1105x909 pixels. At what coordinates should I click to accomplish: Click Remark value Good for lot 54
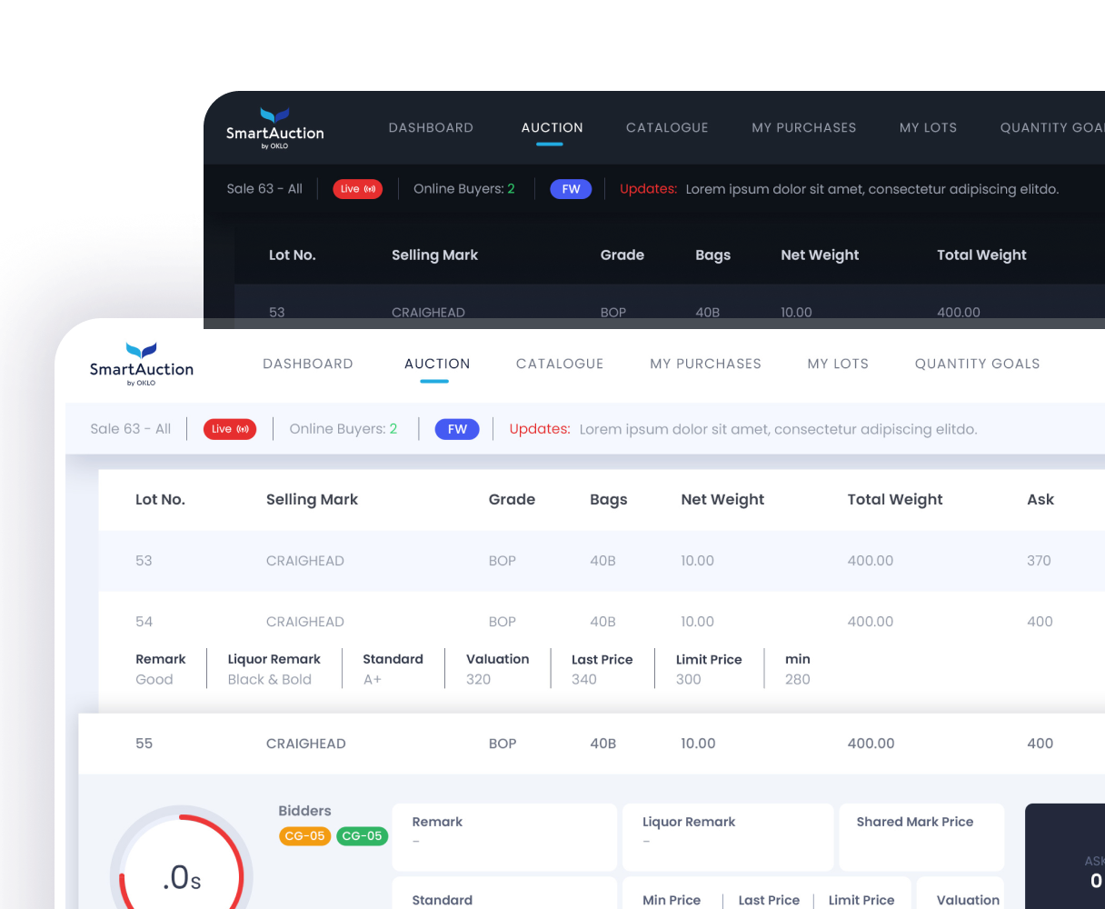(154, 680)
